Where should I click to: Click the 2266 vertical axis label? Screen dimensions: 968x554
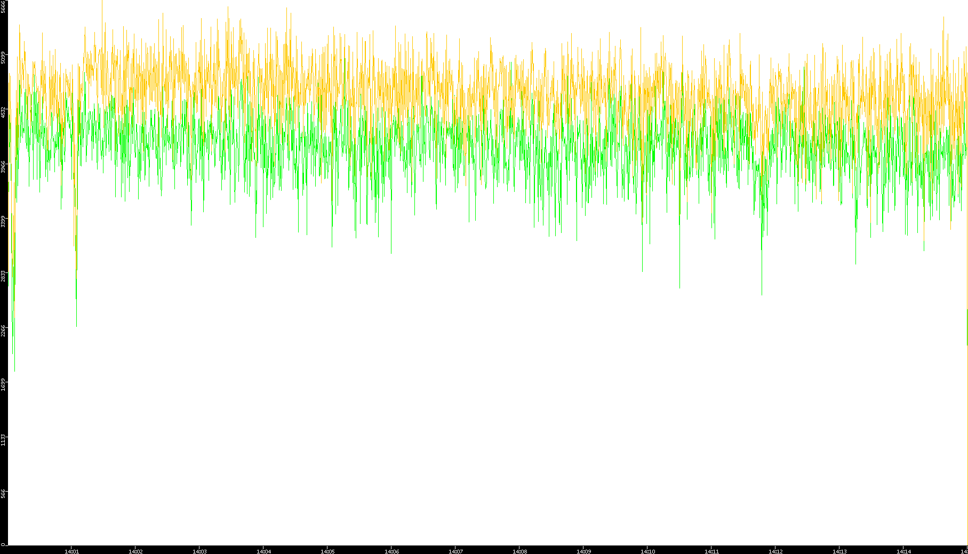4,331
